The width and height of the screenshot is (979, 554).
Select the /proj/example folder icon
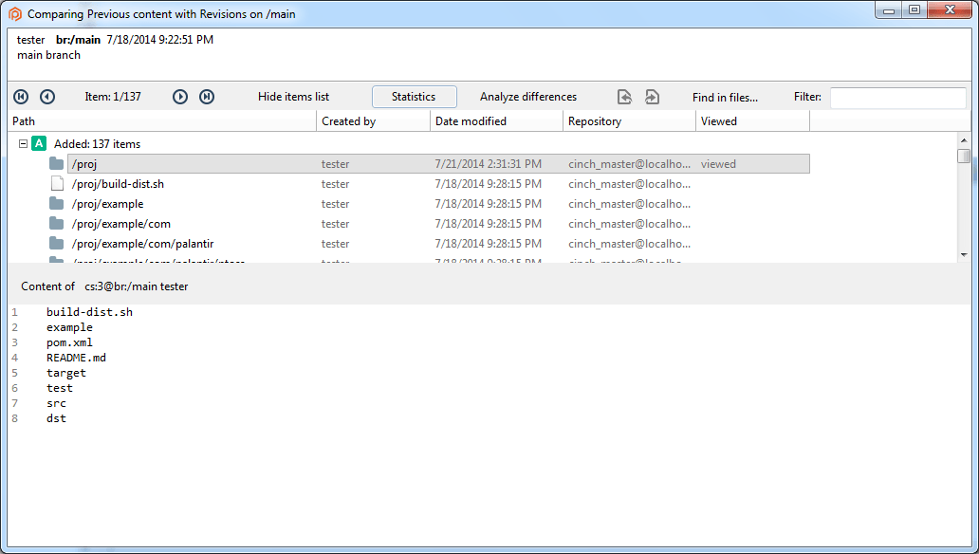pos(57,204)
